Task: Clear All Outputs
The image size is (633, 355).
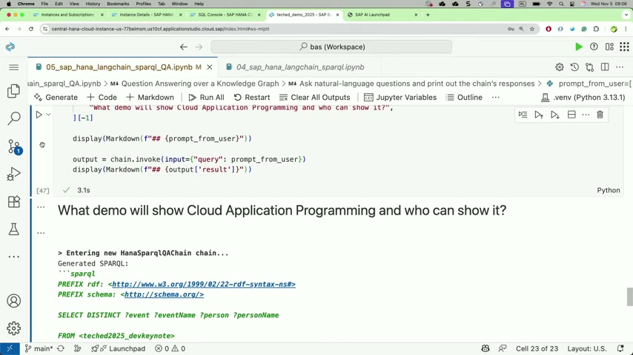Action: coord(315,97)
